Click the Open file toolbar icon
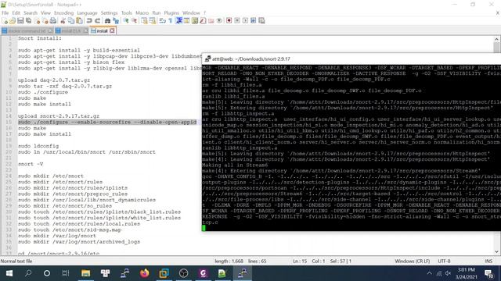The height and width of the screenshot is (281, 501). tap(13, 21)
